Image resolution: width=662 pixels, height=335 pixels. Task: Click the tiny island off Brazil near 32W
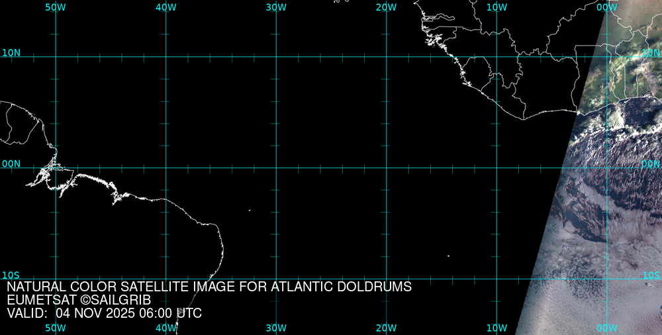coord(250,211)
